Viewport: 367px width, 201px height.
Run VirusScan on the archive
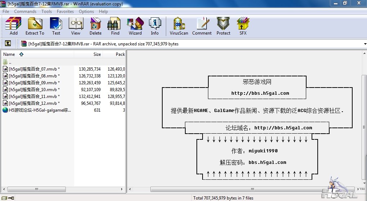point(179,26)
